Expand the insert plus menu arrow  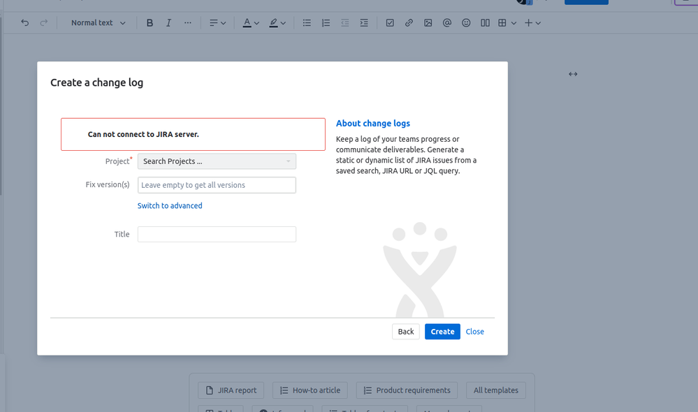point(538,23)
